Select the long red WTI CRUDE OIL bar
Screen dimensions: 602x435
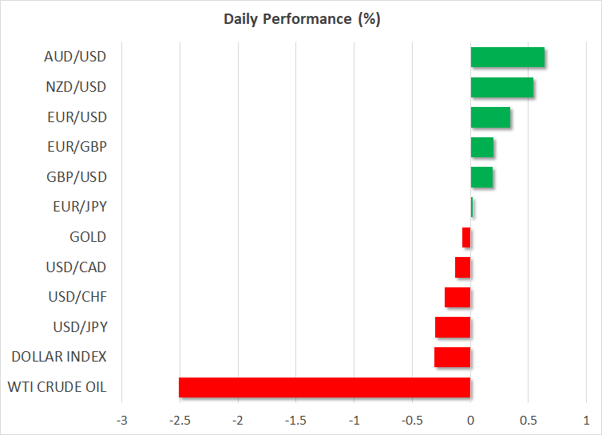[324, 387]
